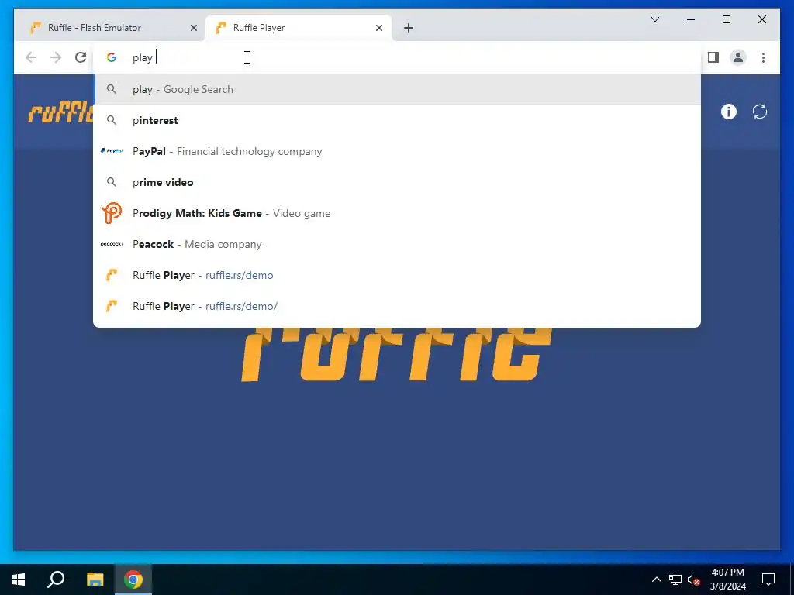
Task: Open the tab search dropdown chevron
Action: click(x=654, y=19)
